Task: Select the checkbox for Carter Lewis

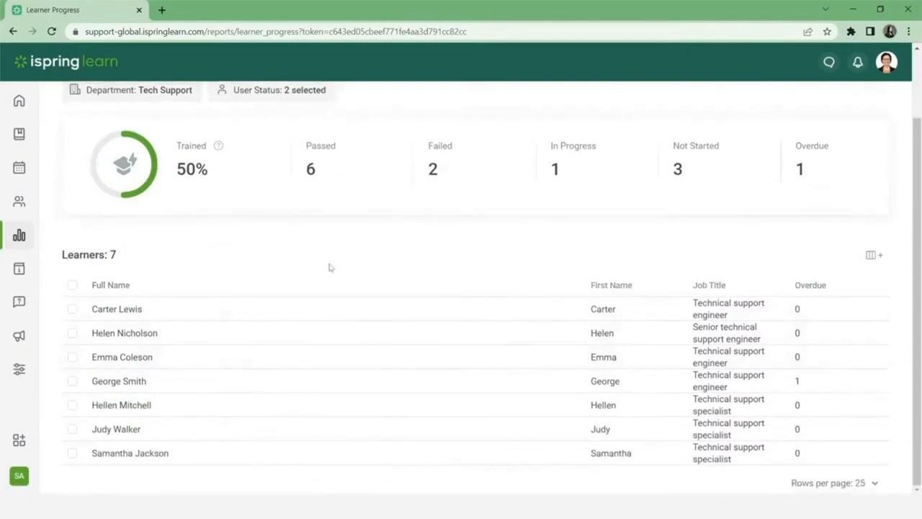Action: pos(72,309)
